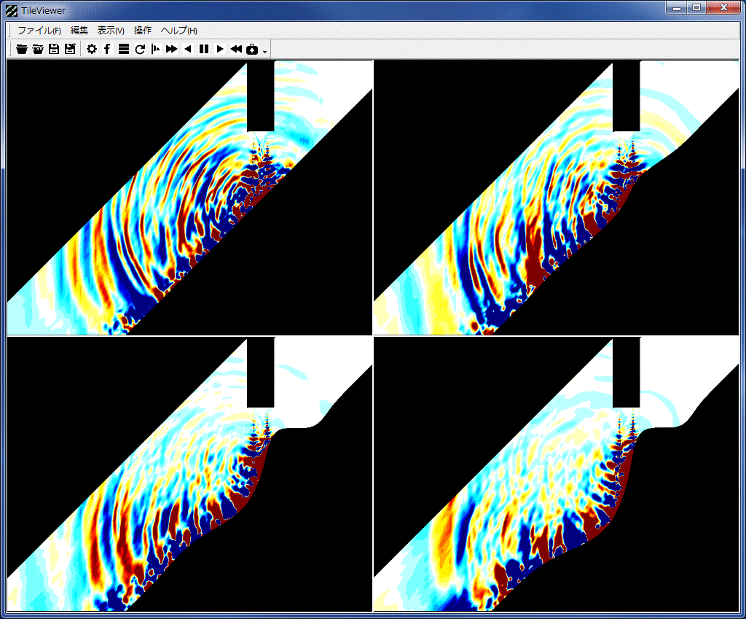Click the single right-pointing triangle icon
The width and height of the screenshot is (746, 619).
(x=219, y=49)
